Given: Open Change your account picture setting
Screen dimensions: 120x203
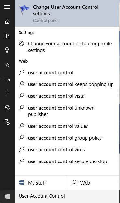Looking at the screenshot, I should 67,47.
